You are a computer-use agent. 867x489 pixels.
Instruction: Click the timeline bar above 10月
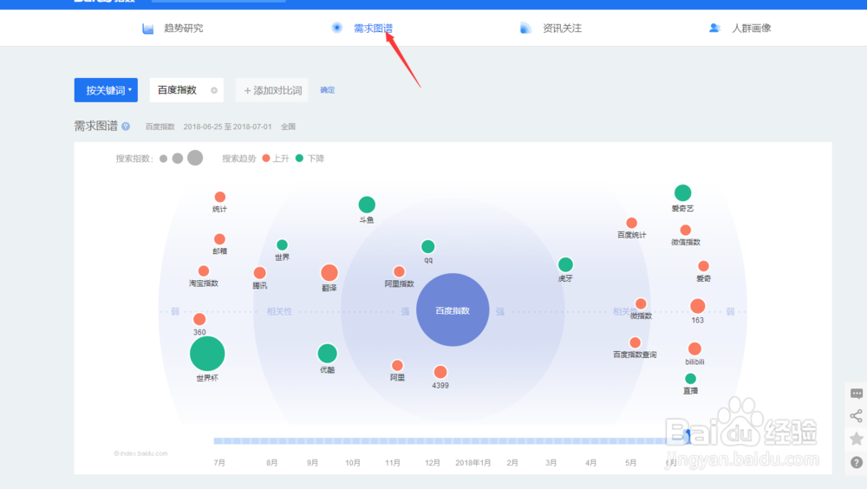(x=353, y=440)
